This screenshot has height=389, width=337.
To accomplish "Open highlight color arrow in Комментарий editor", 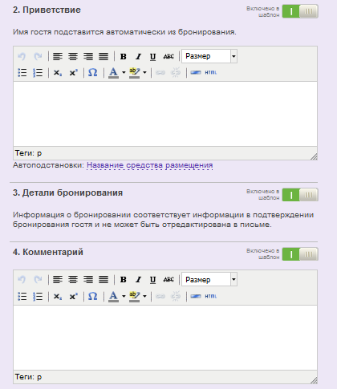I will point(144,296).
